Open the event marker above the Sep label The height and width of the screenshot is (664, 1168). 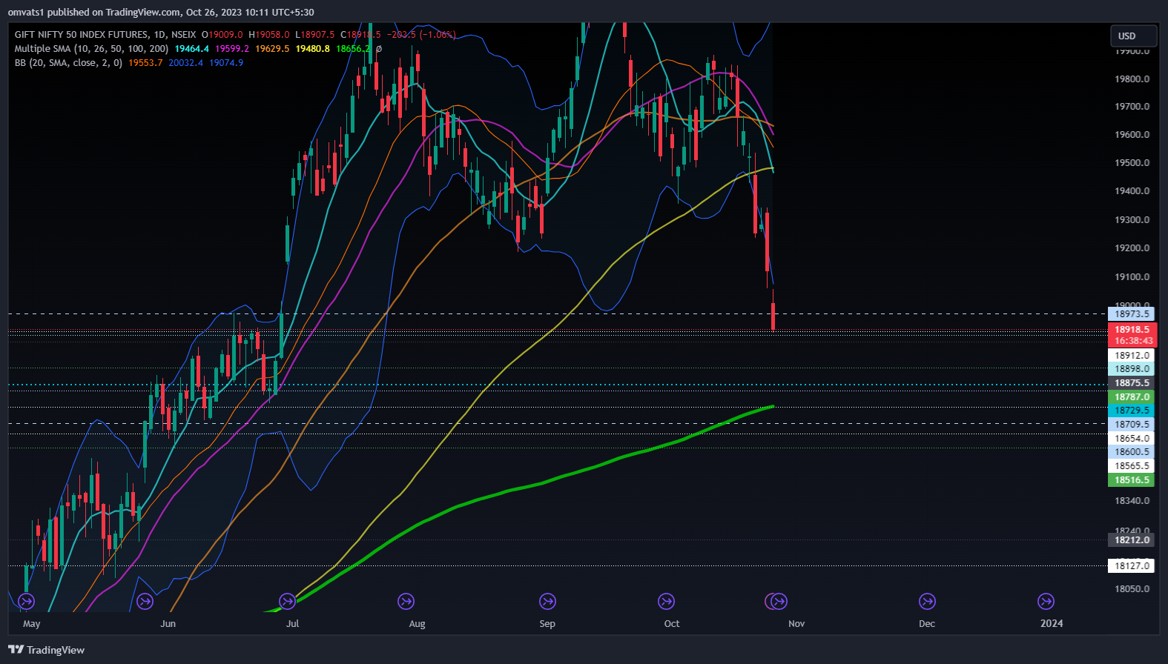point(547,601)
